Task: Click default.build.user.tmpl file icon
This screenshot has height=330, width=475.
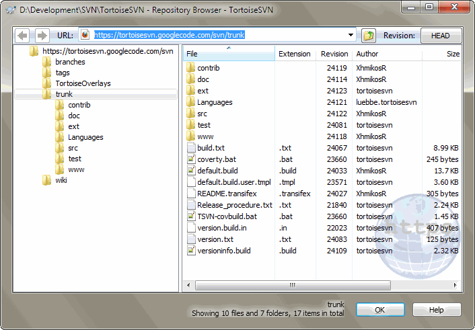Action: [x=191, y=182]
